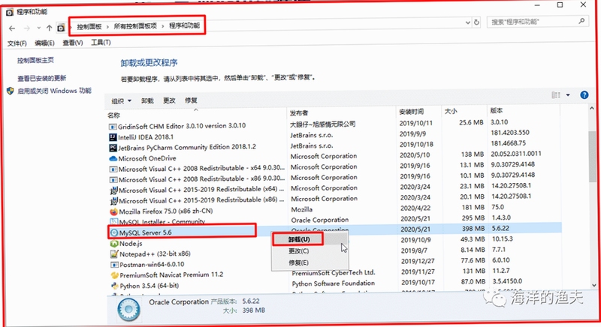
Task: Click the search magnifier icon
Action: [x=581, y=22]
